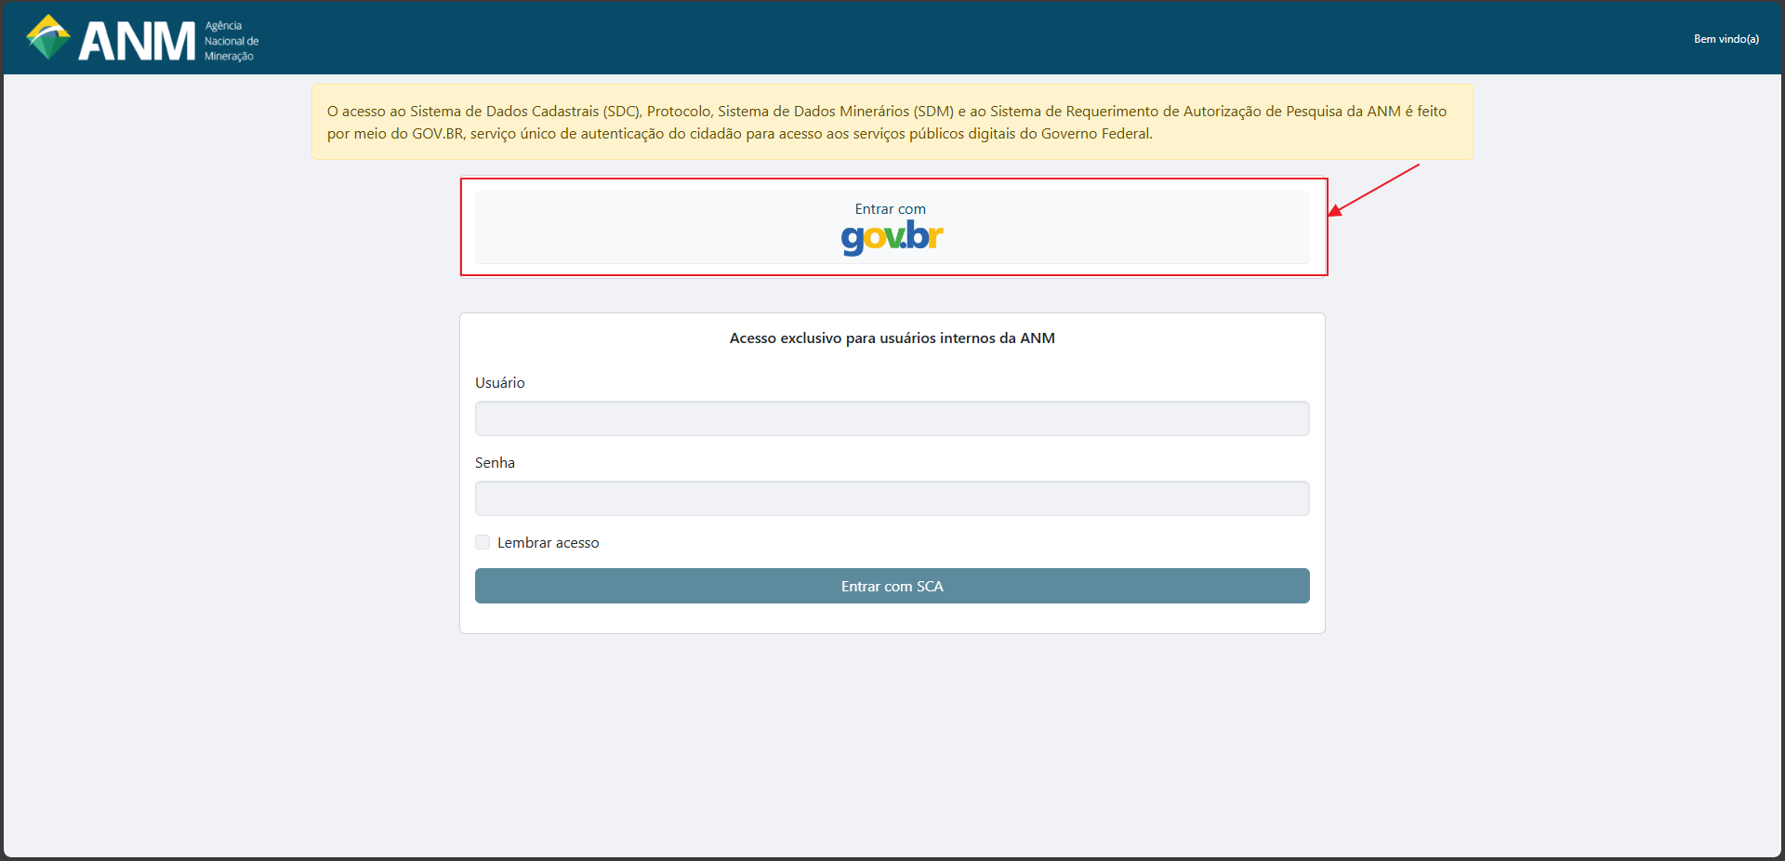
Task: Select the Entrar com text above gov.br
Action: coord(891,209)
